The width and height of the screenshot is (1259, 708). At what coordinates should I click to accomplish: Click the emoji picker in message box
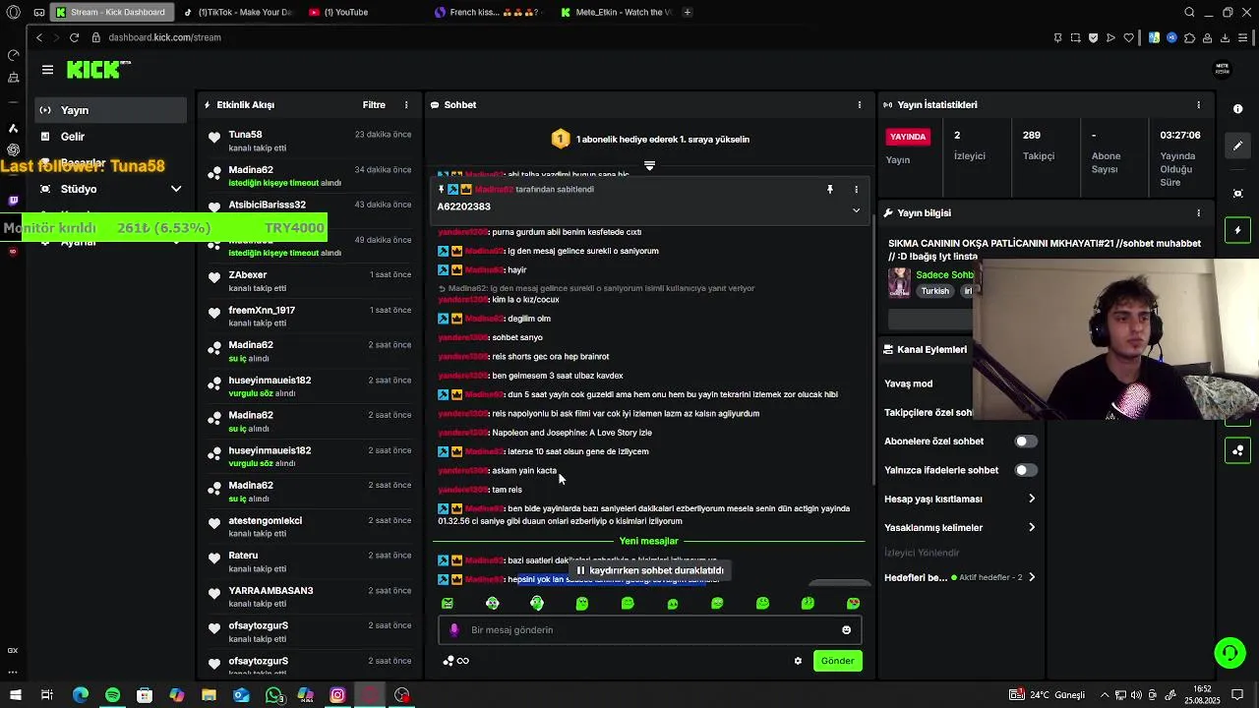(846, 630)
